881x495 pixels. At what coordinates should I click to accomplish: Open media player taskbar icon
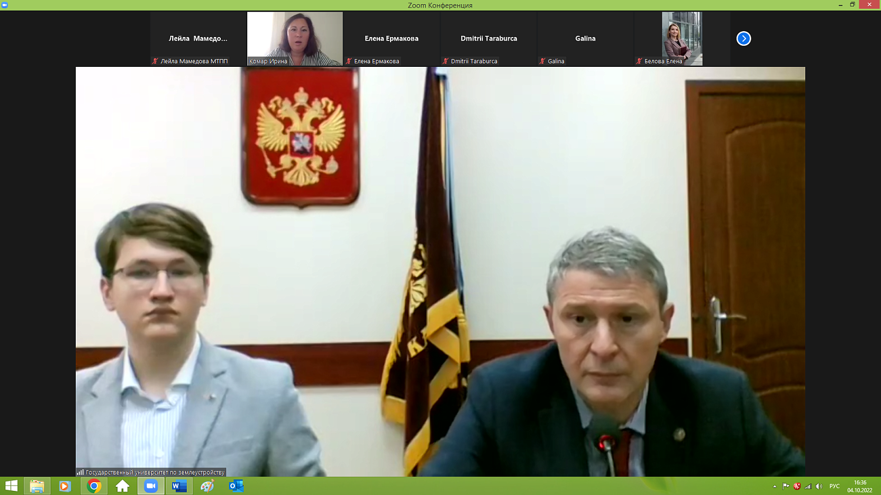(65, 486)
